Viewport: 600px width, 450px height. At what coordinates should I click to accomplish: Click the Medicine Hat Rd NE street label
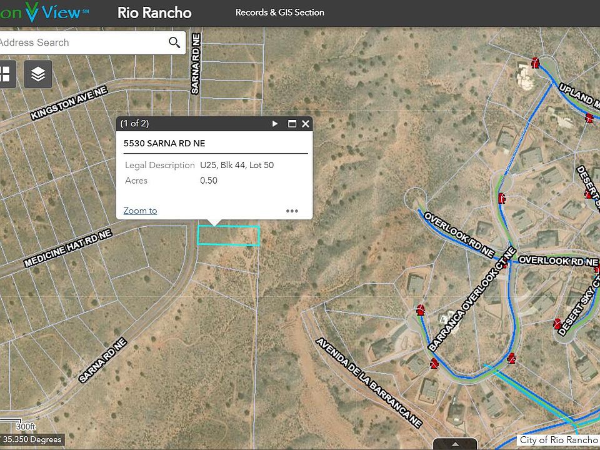67,248
